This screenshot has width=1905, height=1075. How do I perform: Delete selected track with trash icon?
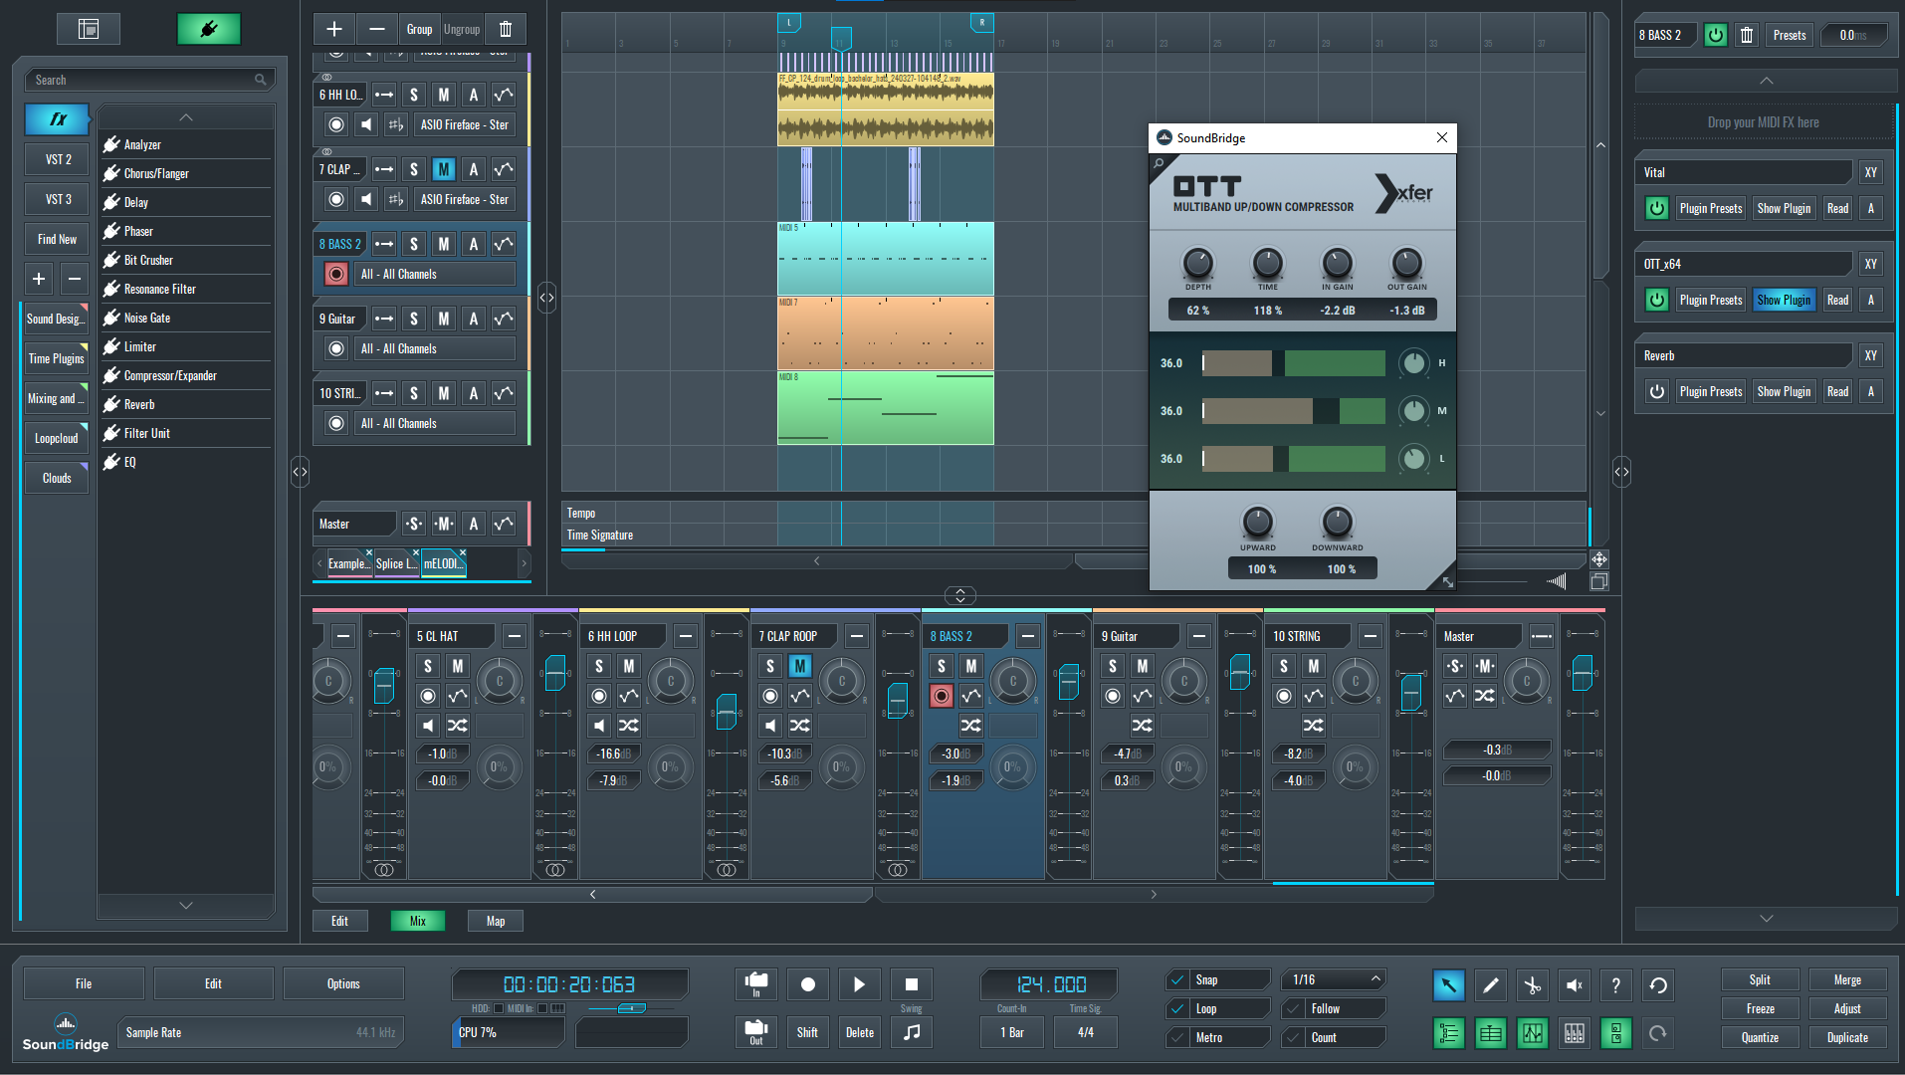tap(506, 29)
